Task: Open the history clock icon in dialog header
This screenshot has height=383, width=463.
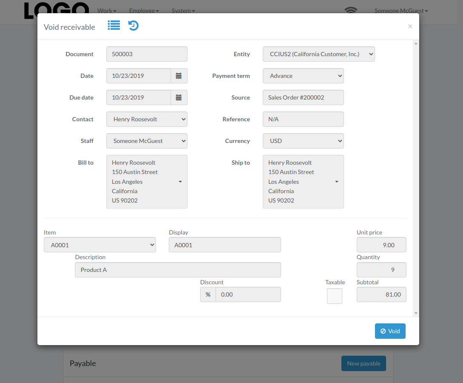Action: coord(134,26)
